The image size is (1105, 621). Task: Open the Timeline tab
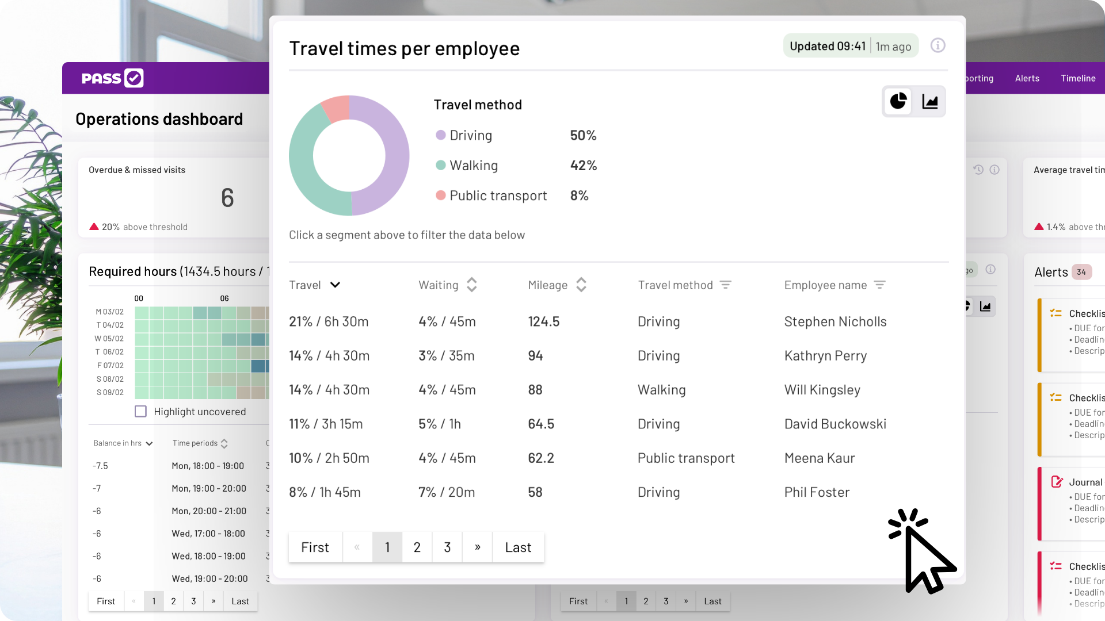[x=1078, y=78]
